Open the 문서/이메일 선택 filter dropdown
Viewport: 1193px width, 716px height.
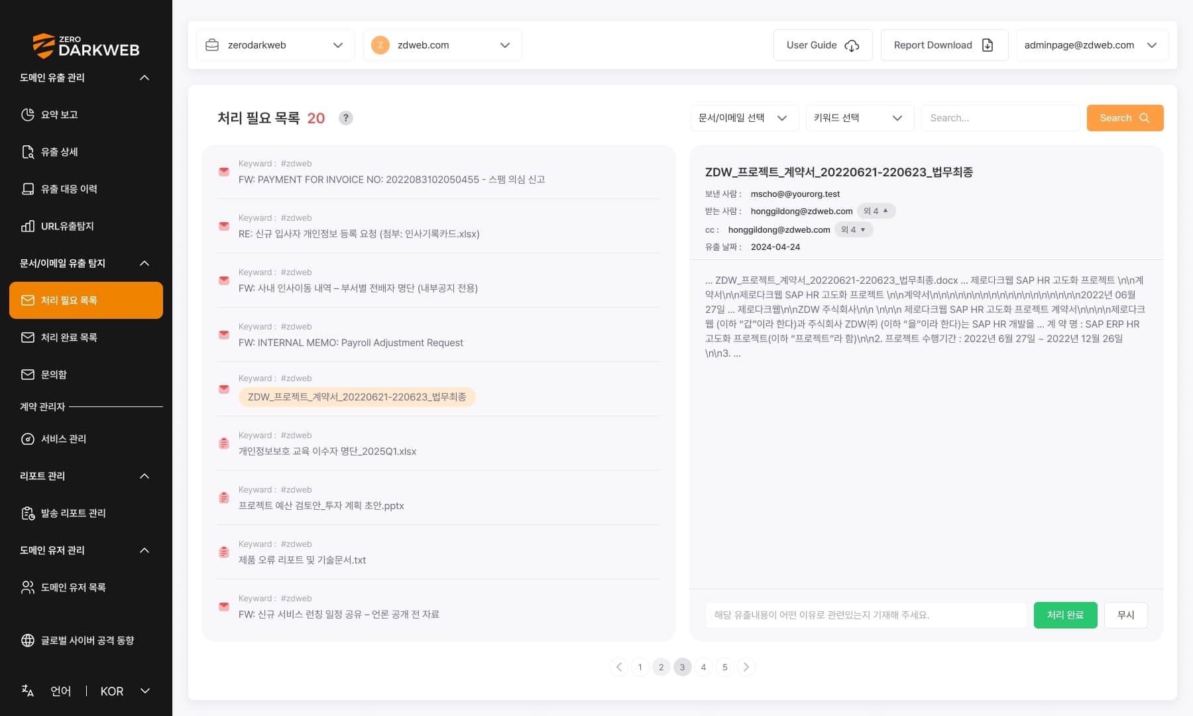click(744, 118)
